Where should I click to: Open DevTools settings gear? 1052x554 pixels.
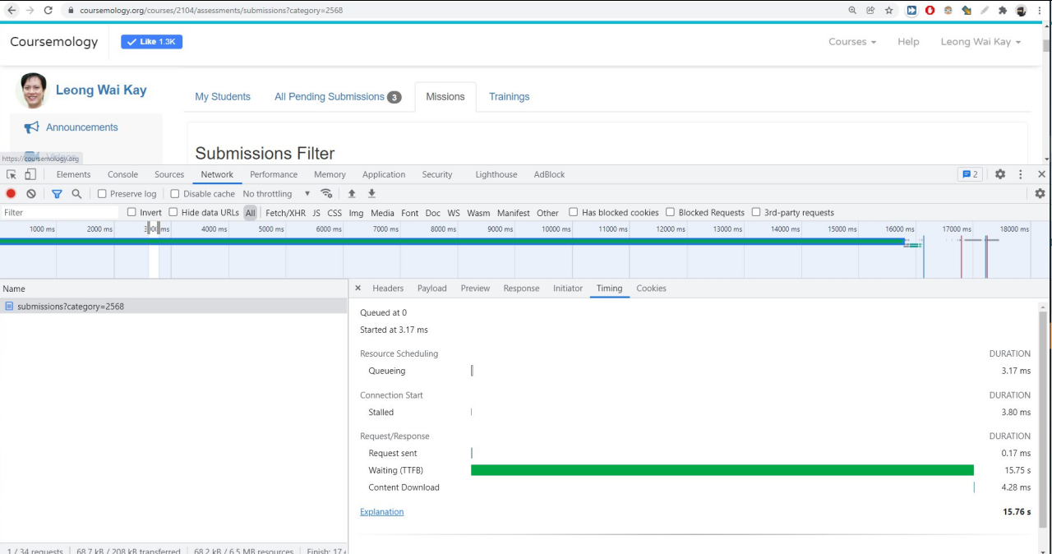[x=1000, y=174]
